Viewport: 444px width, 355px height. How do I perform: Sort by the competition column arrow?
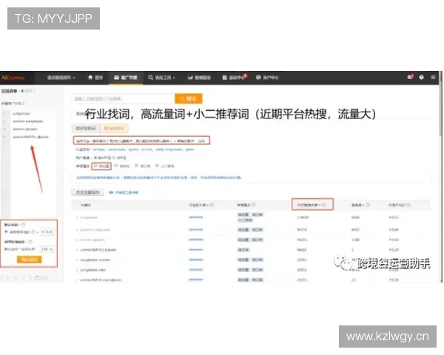pos(363,205)
